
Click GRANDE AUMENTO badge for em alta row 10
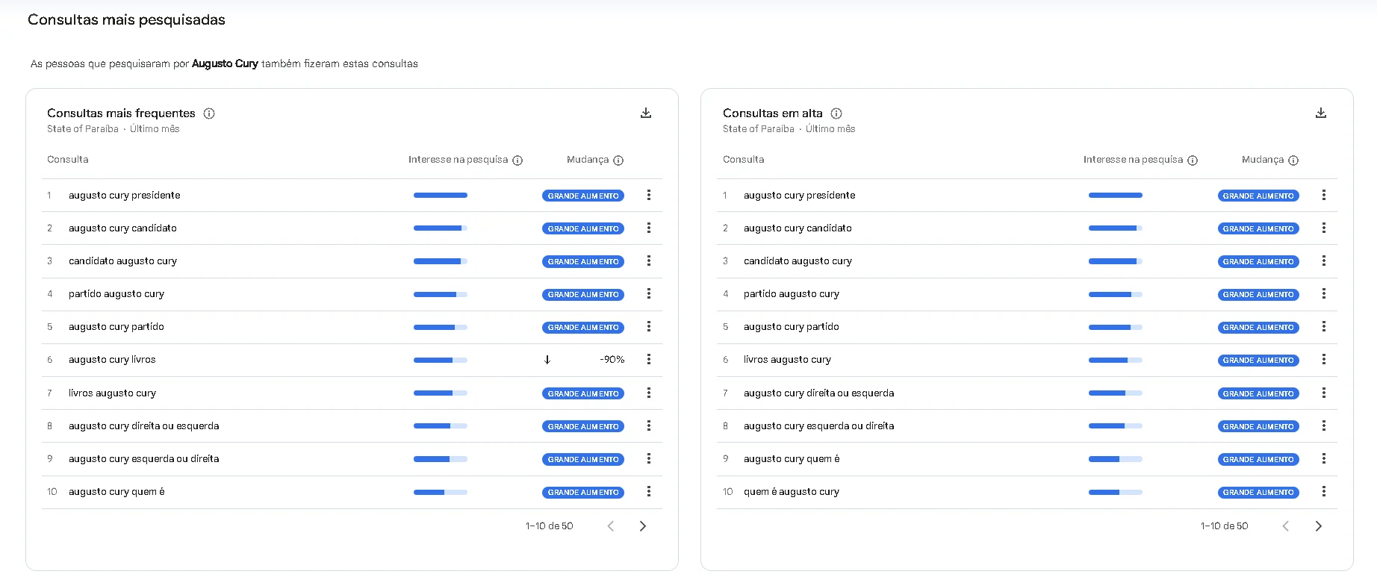tap(1258, 492)
